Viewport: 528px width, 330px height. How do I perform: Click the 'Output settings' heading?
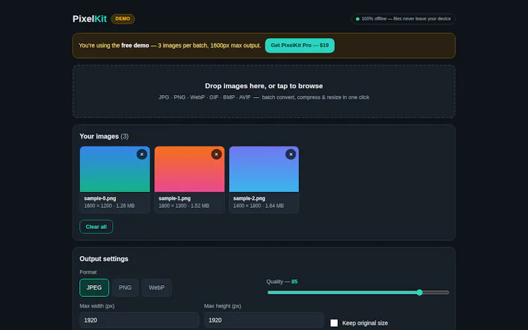click(x=104, y=259)
